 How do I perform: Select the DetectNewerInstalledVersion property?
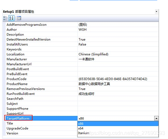[x=28, y=39]
